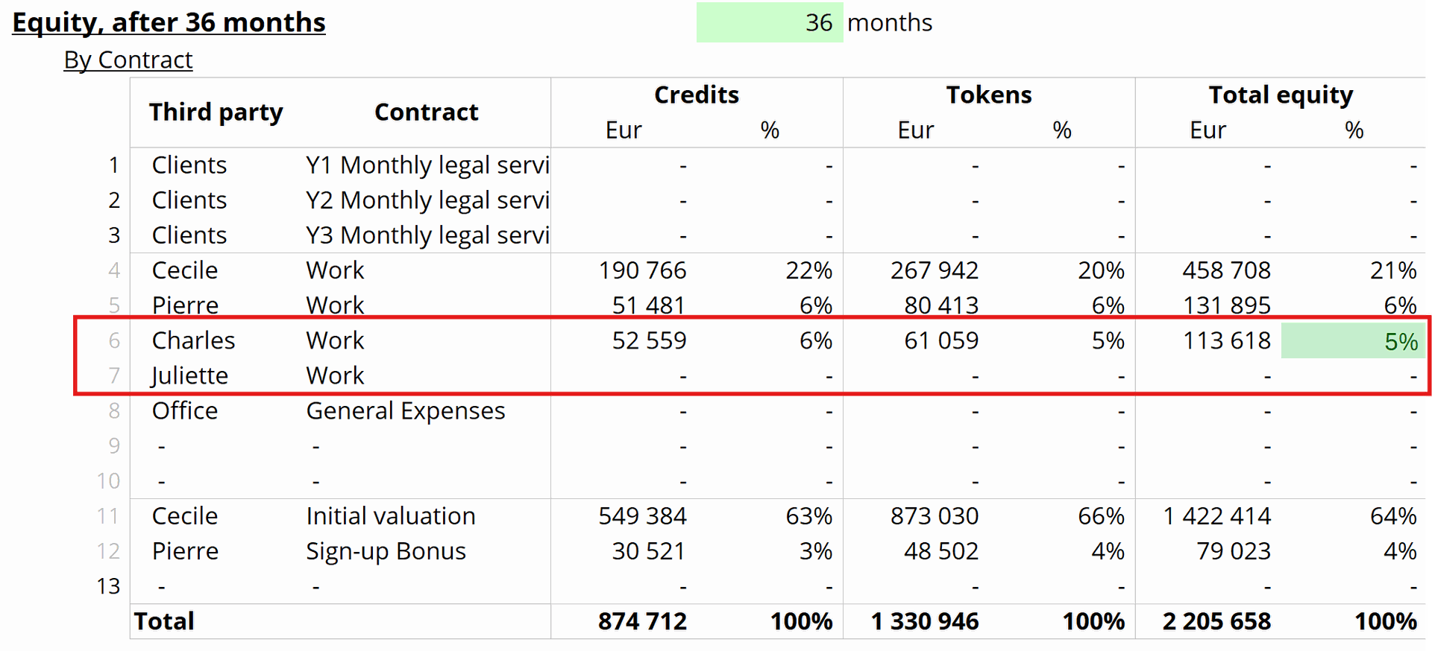The height and width of the screenshot is (651, 1432).
Task: Select the Y1 Monthly legal services cell
Action: [427, 165]
